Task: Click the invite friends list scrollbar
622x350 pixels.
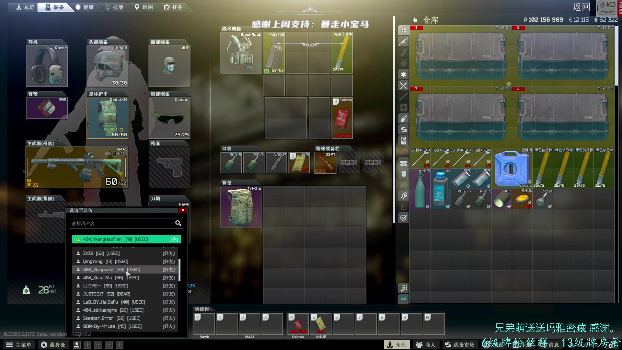Action: click(x=179, y=270)
